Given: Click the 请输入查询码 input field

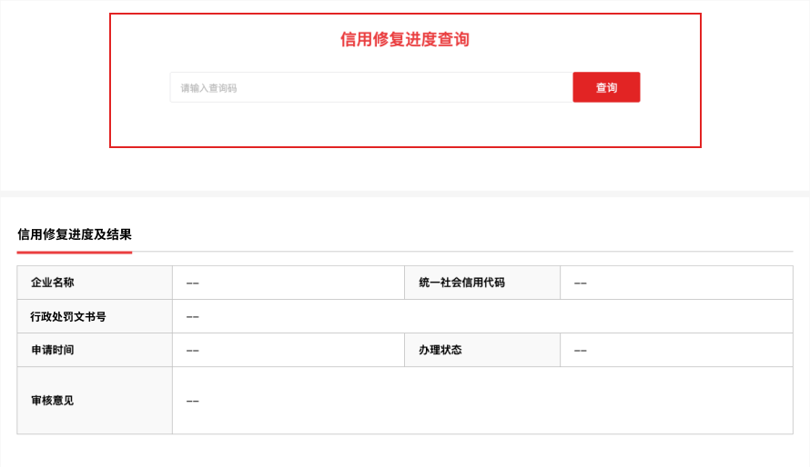Looking at the screenshot, I should (371, 87).
